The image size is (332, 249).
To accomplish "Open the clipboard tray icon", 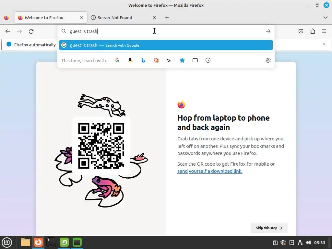I will coord(275,243).
